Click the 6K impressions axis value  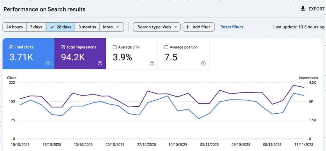point(311,102)
